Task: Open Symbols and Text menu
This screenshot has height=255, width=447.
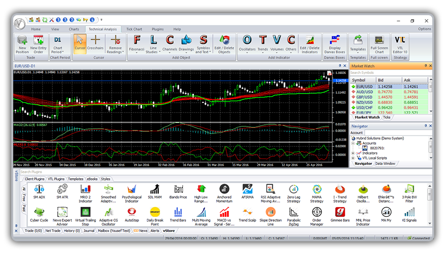Action: pyautogui.click(x=203, y=44)
